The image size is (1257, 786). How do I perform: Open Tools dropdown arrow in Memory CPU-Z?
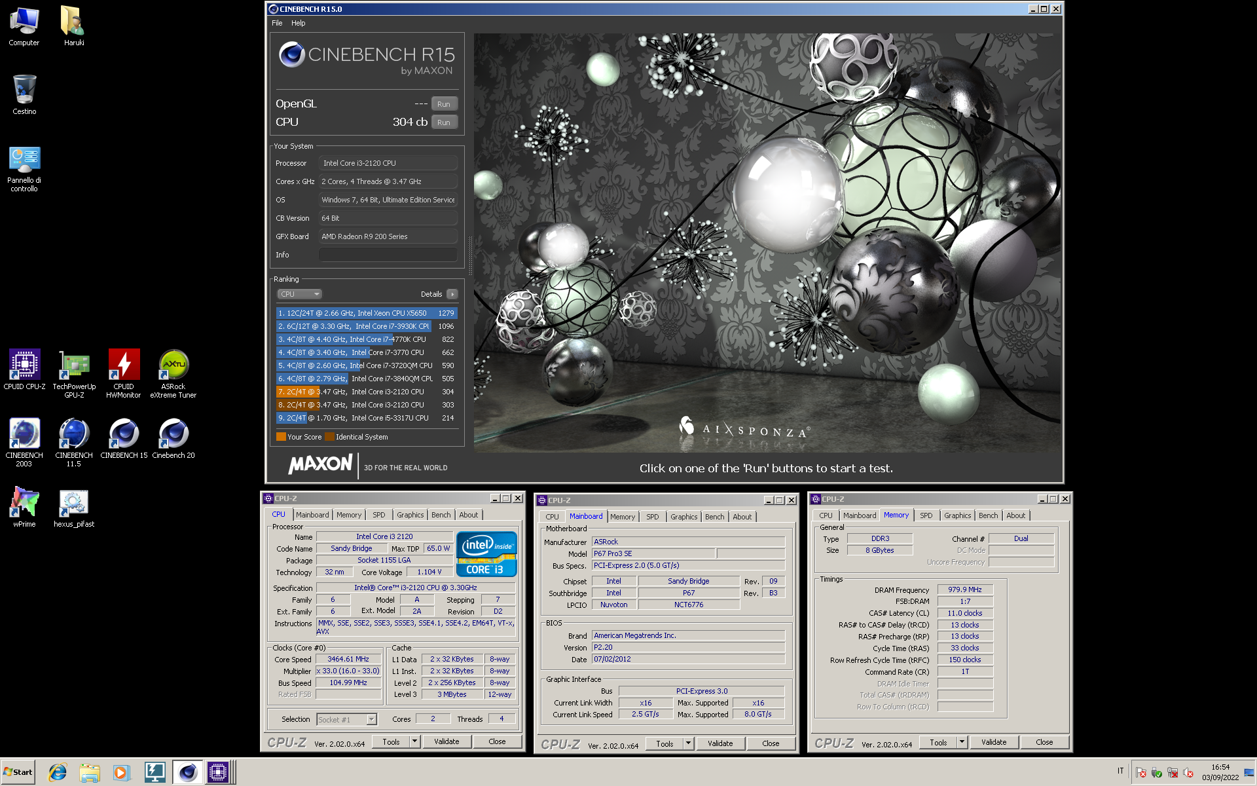pyautogui.click(x=962, y=742)
